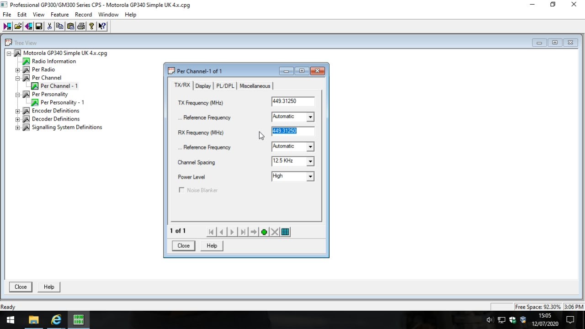Image resolution: width=585 pixels, height=329 pixels.
Task: Click the TX Frequency input field
Action: (x=293, y=102)
